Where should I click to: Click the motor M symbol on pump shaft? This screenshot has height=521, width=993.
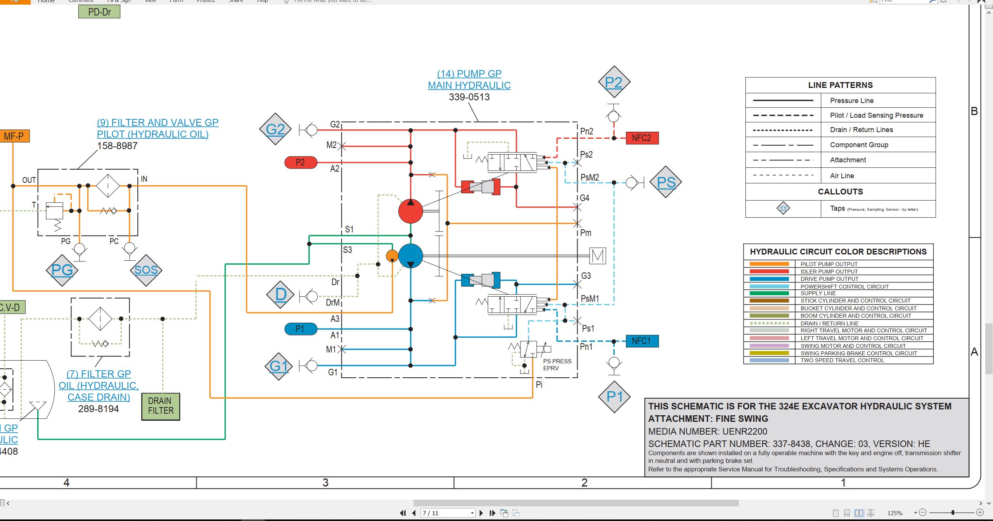(x=597, y=256)
